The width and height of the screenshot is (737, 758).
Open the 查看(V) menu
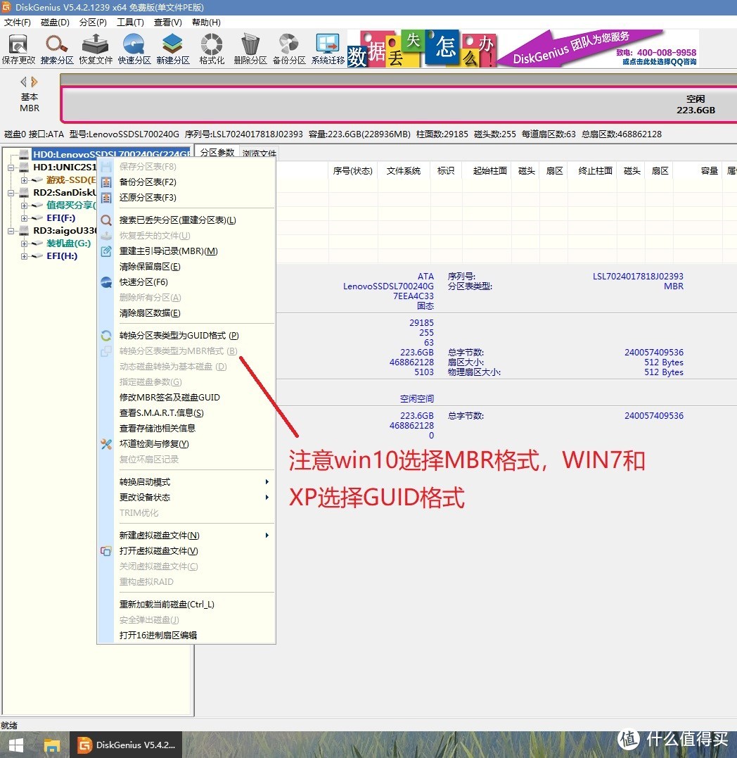166,22
